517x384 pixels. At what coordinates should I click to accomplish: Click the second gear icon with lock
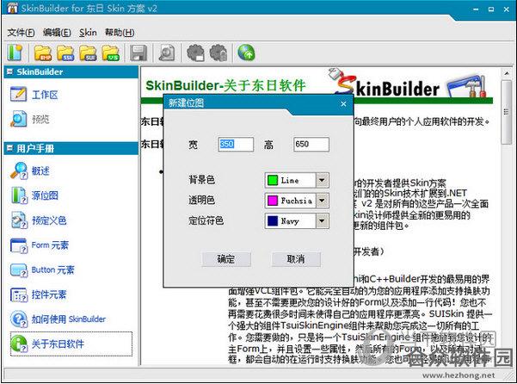pyautogui.click(x=218, y=53)
